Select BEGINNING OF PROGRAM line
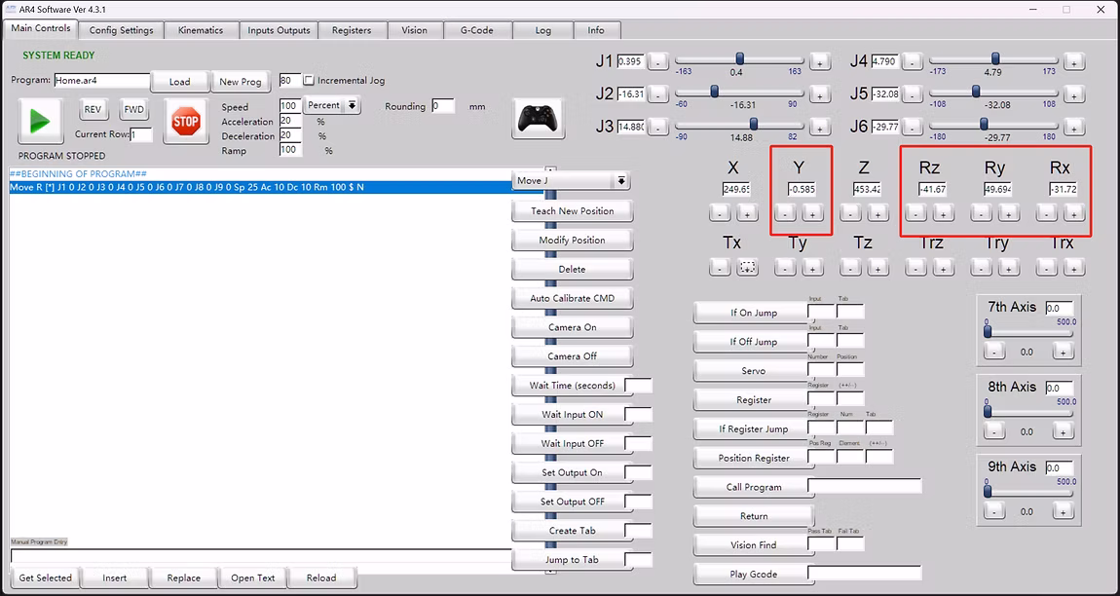Image resolution: width=1120 pixels, height=596 pixels. [79, 174]
